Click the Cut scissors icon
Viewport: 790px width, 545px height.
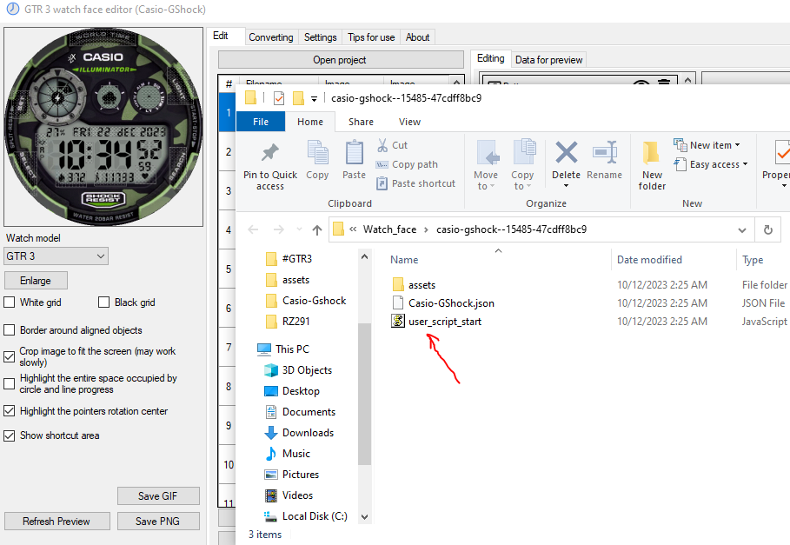coord(382,145)
